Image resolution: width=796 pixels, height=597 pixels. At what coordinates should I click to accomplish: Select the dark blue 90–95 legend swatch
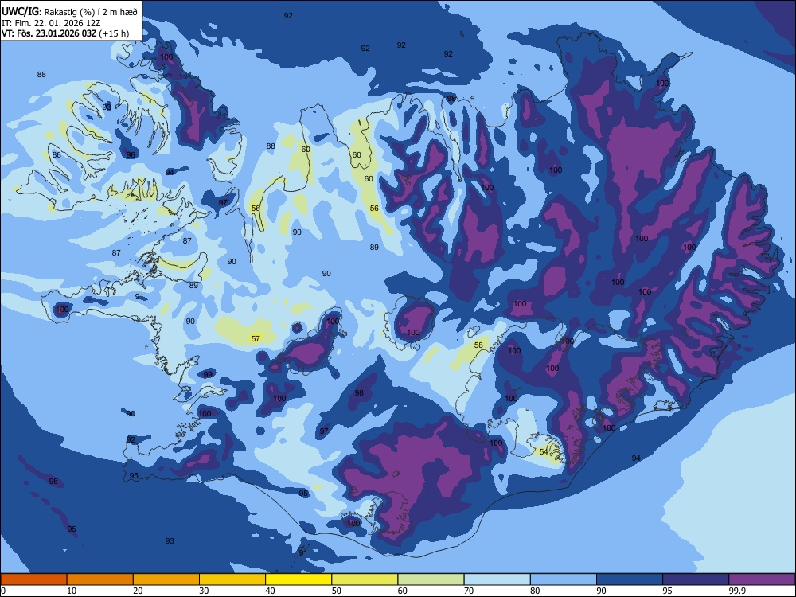[630, 579]
